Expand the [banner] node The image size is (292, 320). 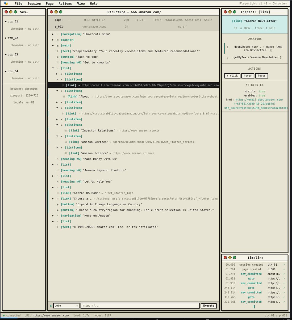tap(53, 40)
